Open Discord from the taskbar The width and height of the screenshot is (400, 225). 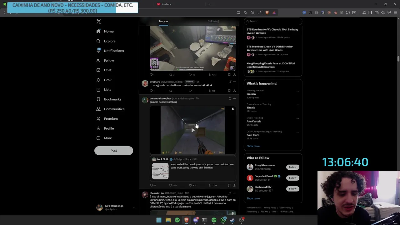pos(196,220)
